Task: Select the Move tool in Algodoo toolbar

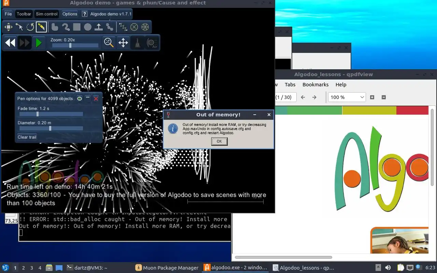Action: [x=8, y=27]
